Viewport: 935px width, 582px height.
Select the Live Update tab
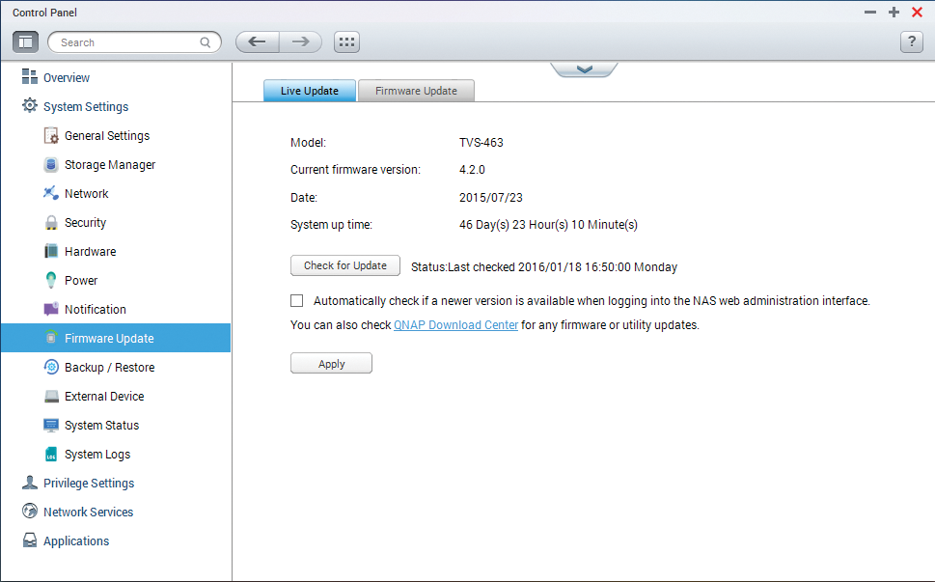point(309,91)
